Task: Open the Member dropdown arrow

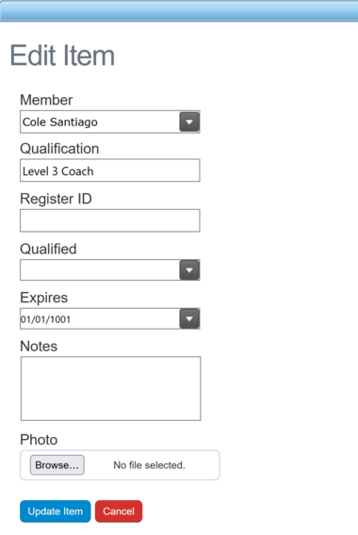Action: pos(189,122)
